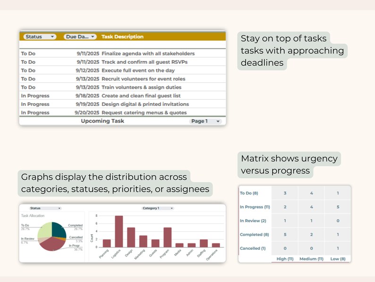Select task 'Train volunteers & assign duties'
This screenshot has width=375, height=282.
coord(141,87)
